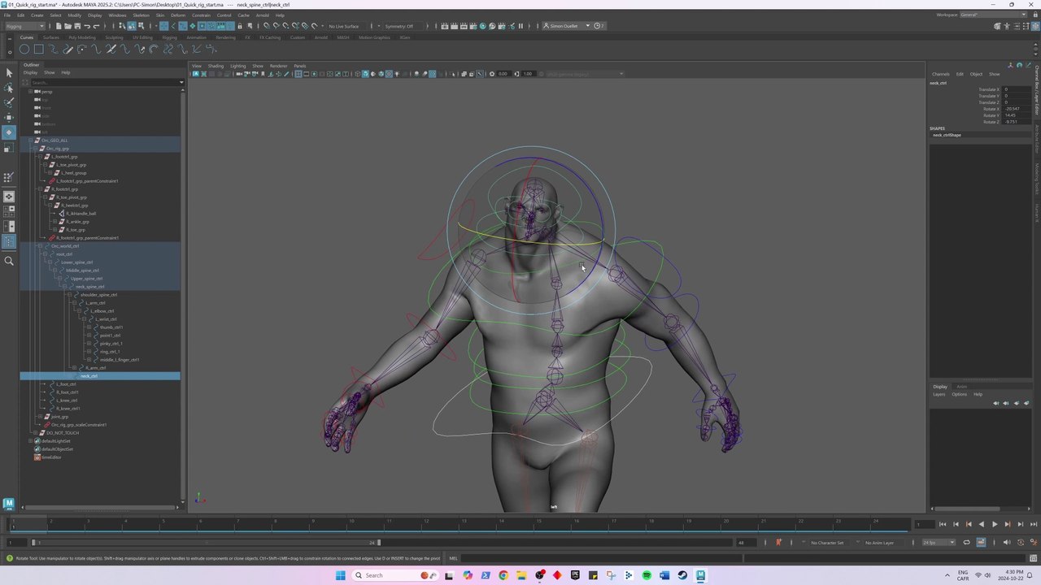The width and height of the screenshot is (1041, 585).
Task: Switch to the Anim tab in layer editor
Action: point(962,387)
